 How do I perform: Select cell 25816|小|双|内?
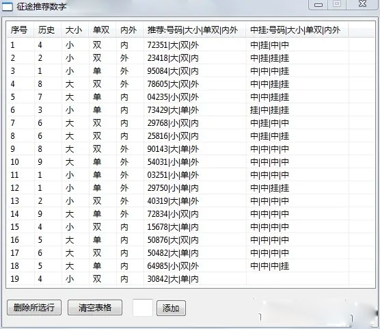click(173, 136)
